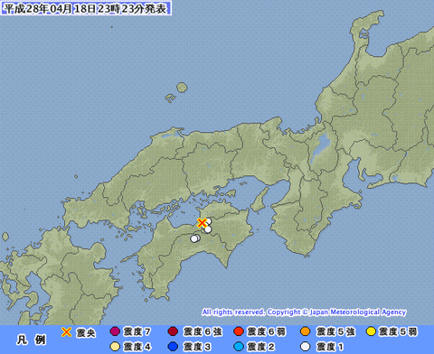Click the epicenter X marker on the map
The width and height of the screenshot is (434, 354).
point(202,223)
